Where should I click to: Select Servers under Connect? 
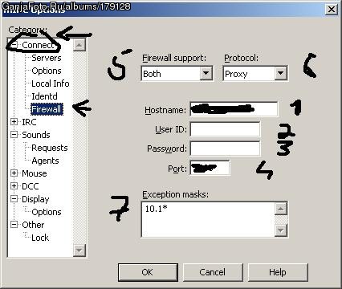[47, 58]
